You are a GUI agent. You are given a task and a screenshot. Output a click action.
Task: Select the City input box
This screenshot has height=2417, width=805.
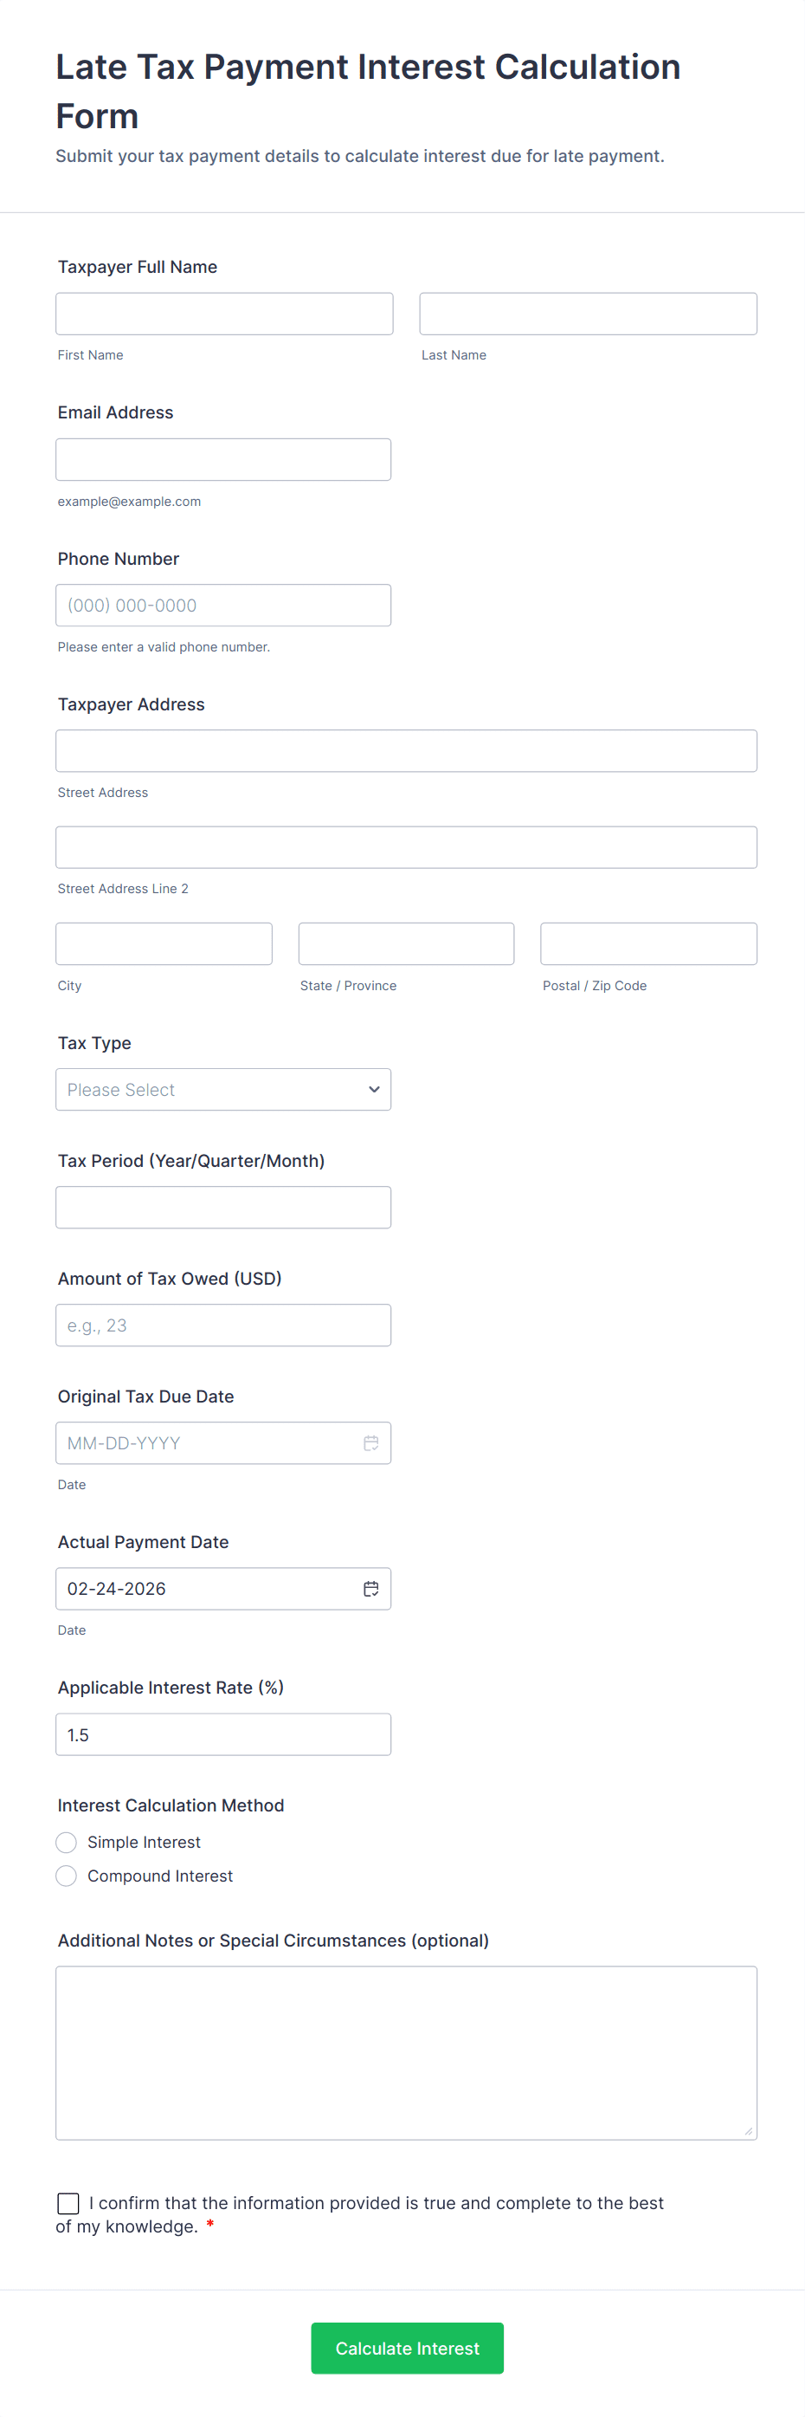164,944
